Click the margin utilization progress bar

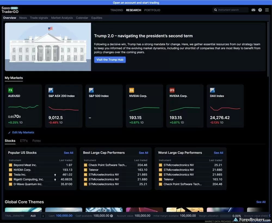(226, 216)
